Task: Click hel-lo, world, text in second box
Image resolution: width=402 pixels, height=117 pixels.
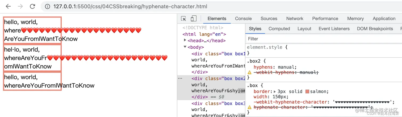Action: (x=22, y=49)
